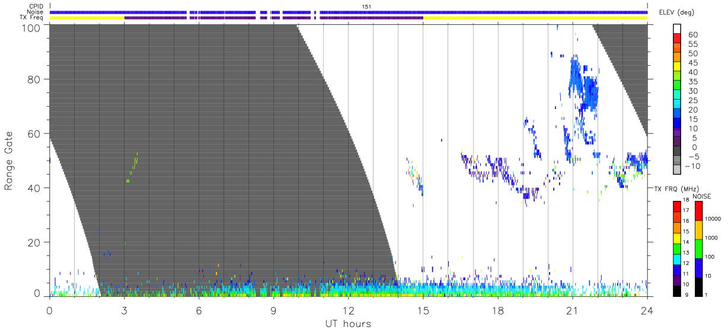Image resolution: width=728 pixels, height=336 pixels.
Task: Click the 80 tick on the Range Gate axis
Action: point(33,79)
